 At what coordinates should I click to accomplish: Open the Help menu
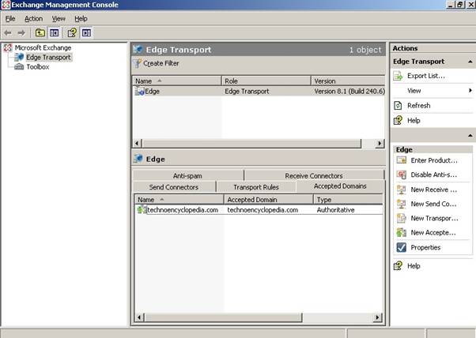81,19
